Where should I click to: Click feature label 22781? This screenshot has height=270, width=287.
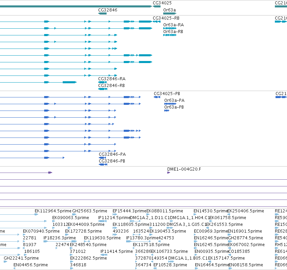(x=29, y=238)
